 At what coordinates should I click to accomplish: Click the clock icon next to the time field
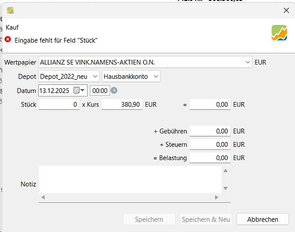(x=114, y=90)
